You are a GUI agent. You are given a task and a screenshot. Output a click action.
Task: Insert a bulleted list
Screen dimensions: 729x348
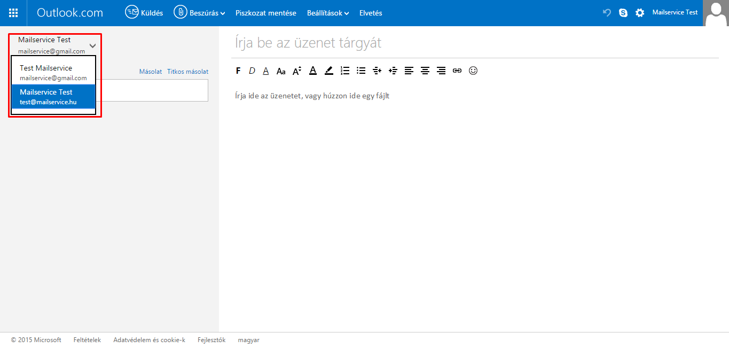pos(361,71)
